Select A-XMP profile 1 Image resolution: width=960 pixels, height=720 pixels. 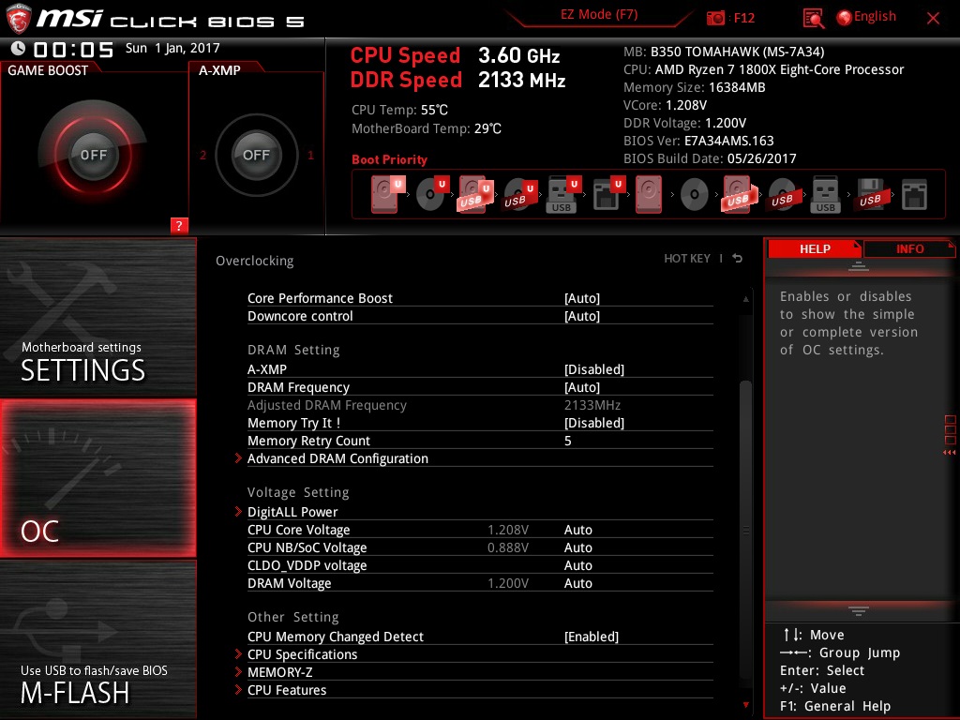click(x=310, y=155)
